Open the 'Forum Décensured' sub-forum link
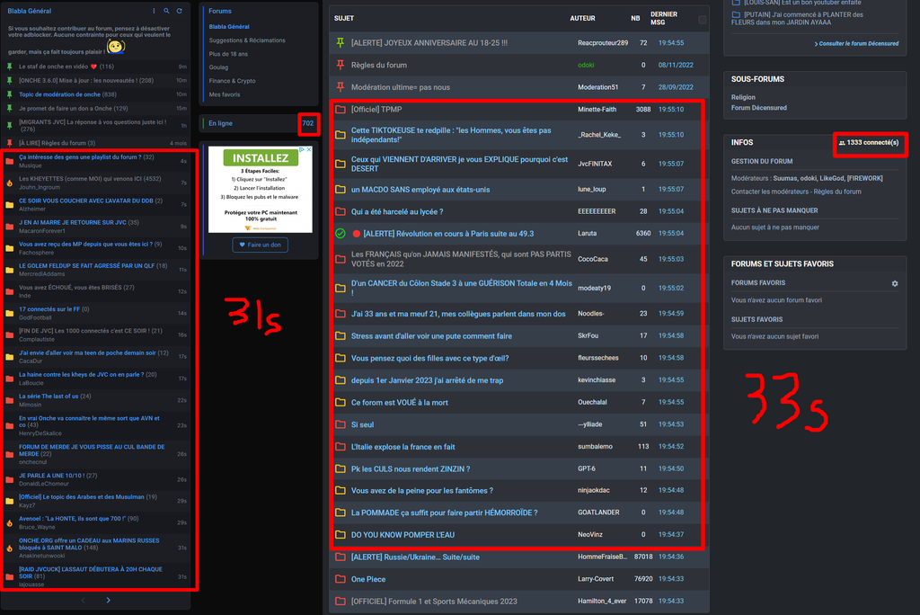This screenshot has height=615, width=920. click(x=758, y=108)
